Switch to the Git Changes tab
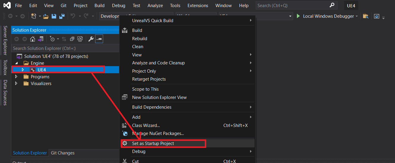The width and height of the screenshot is (395, 163). (63, 153)
